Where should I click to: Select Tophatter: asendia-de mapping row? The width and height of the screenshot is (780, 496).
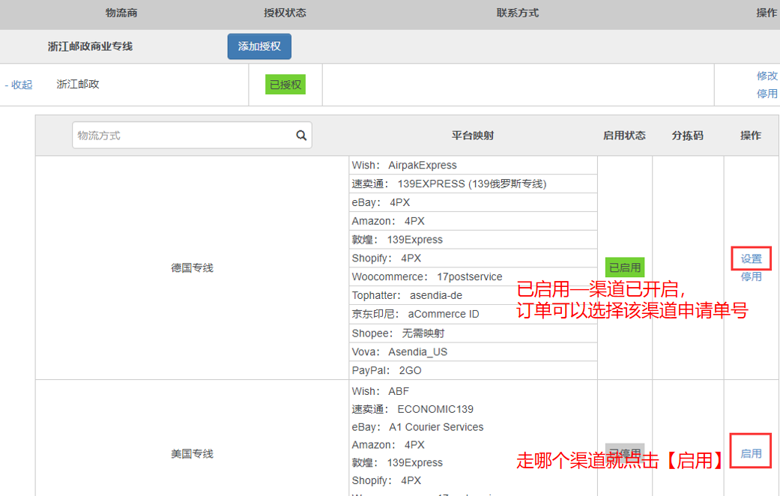tap(473, 295)
